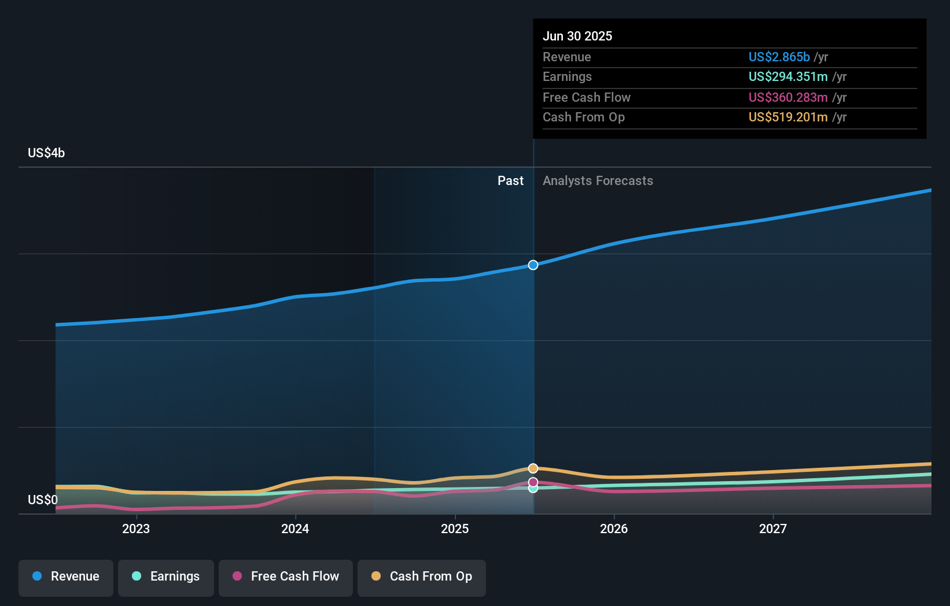Click the 2023 x-axis label
This screenshot has height=606, width=950.
(136, 529)
